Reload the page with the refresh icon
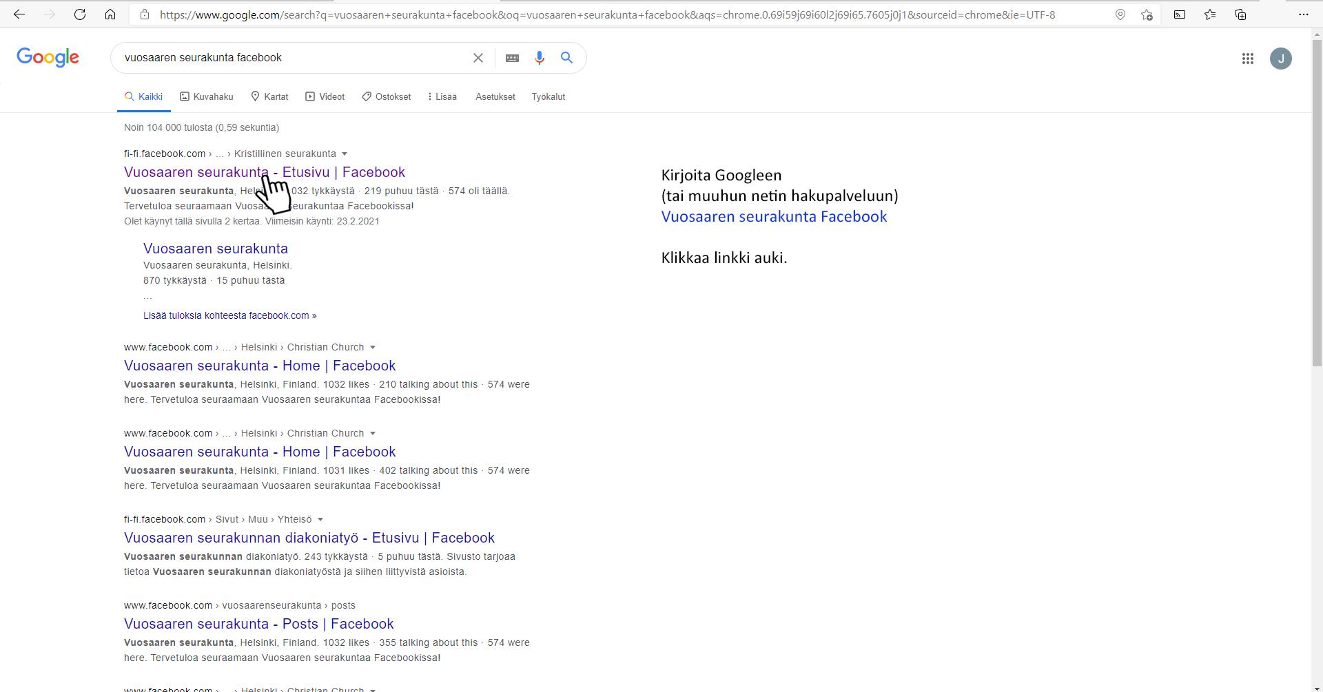The width and height of the screenshot is (1323, 692). pyautogui.click(x=80, y=14)
